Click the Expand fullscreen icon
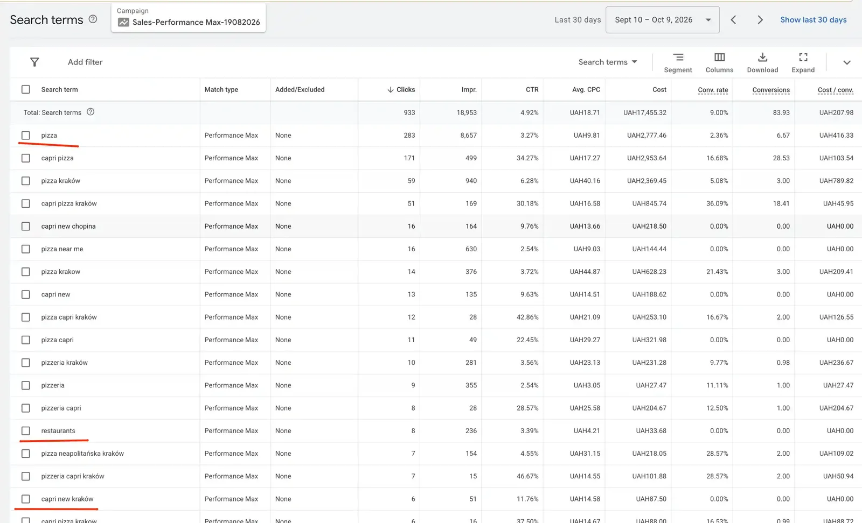The height and width of the screenshot is (523, 862). pos(803,57)
